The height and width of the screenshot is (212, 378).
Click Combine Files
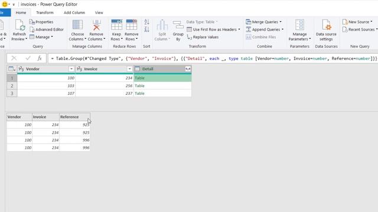pyautogui.click(x=261, y=37)
